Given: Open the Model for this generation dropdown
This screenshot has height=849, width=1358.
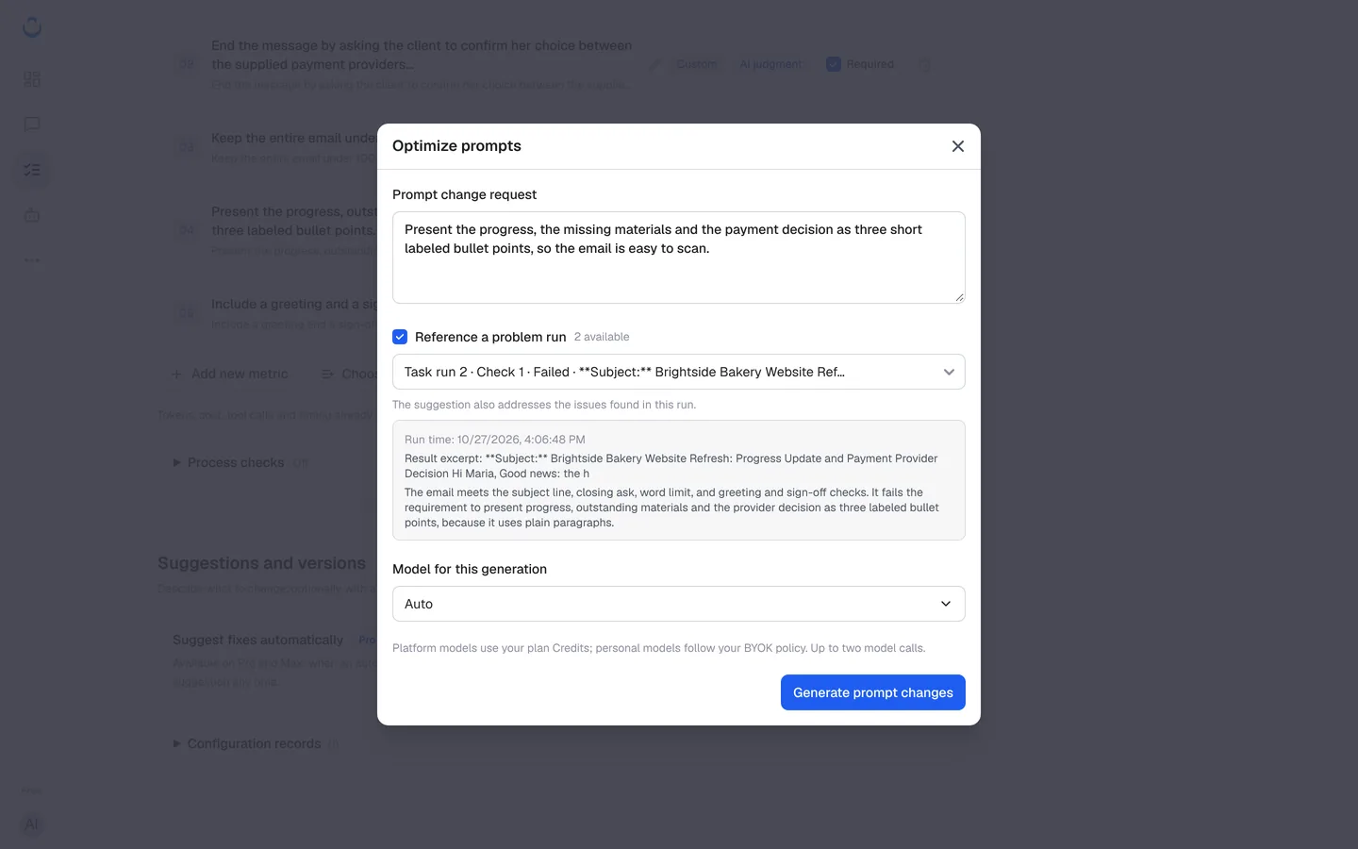Looking at the screenshot, I should (x=678, y=604).
